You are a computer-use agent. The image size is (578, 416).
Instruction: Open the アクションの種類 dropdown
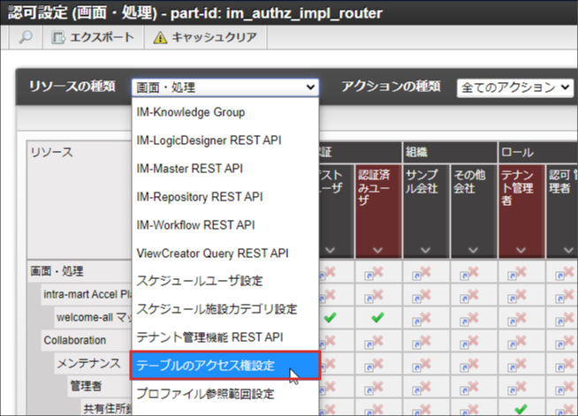click(x=515, y=87)
